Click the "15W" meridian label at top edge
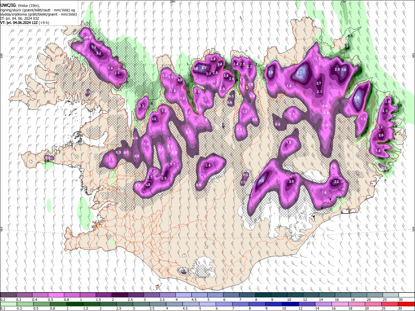Screen dimensions: 415x311 [x=343, y=2]
